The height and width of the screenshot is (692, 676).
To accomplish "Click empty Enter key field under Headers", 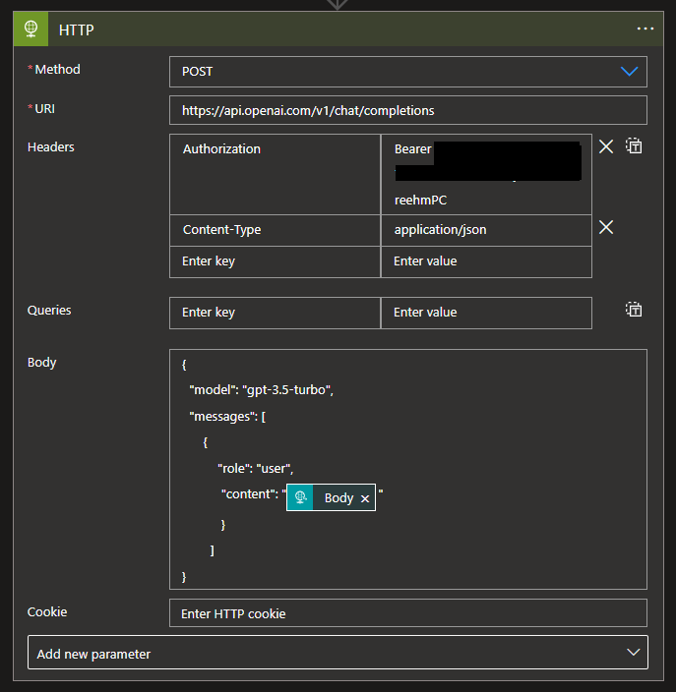I will 275,261.
